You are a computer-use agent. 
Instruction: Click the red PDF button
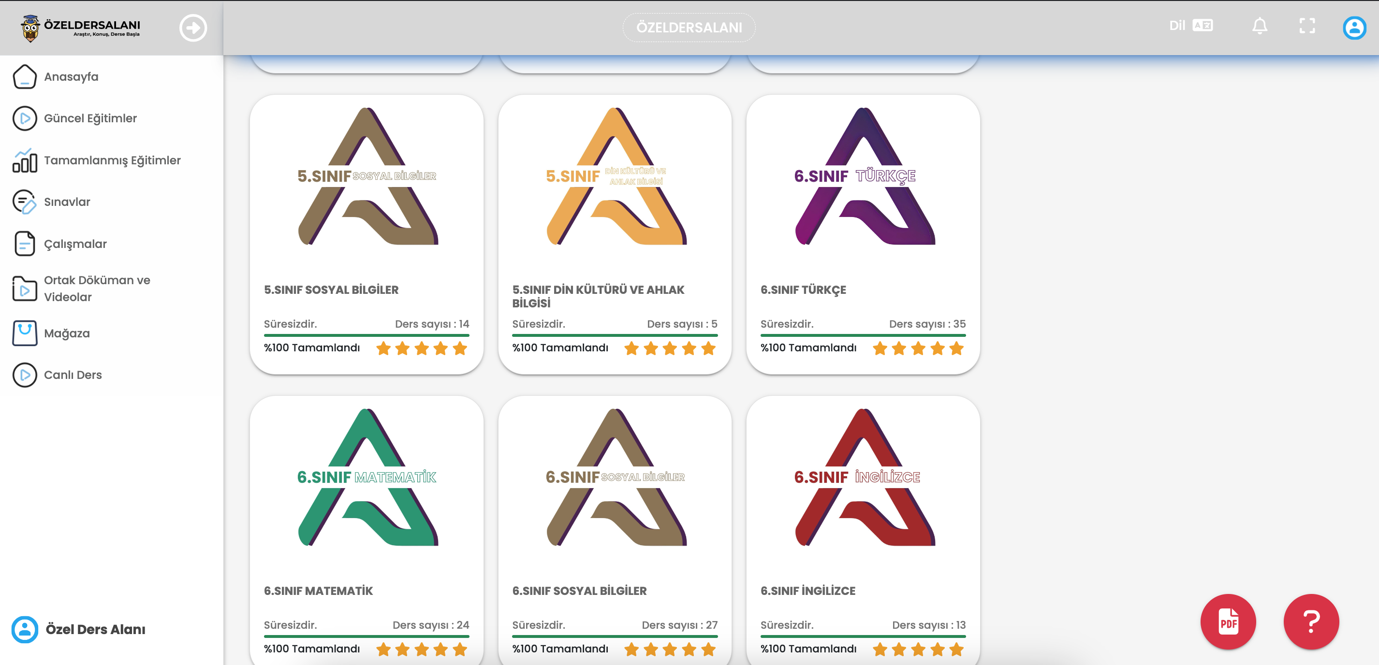pos(1228,621)
